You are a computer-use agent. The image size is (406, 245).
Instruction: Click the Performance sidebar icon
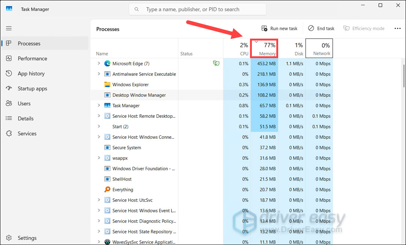9,58
